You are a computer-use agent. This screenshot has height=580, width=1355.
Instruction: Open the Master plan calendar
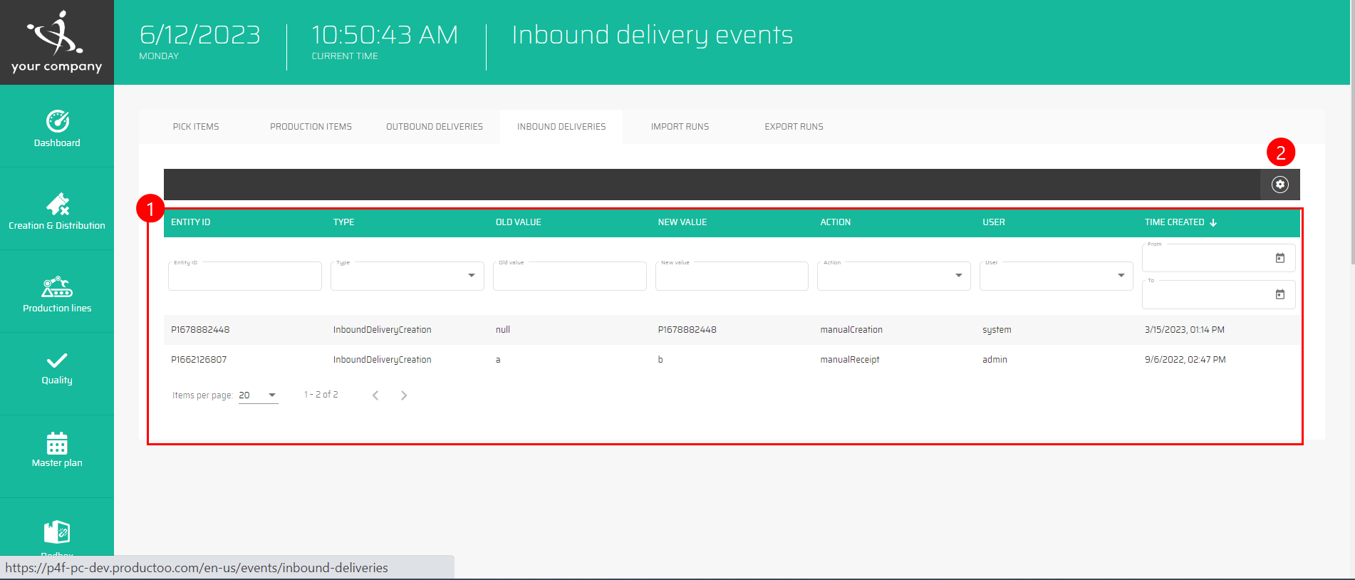pos(57,450)
